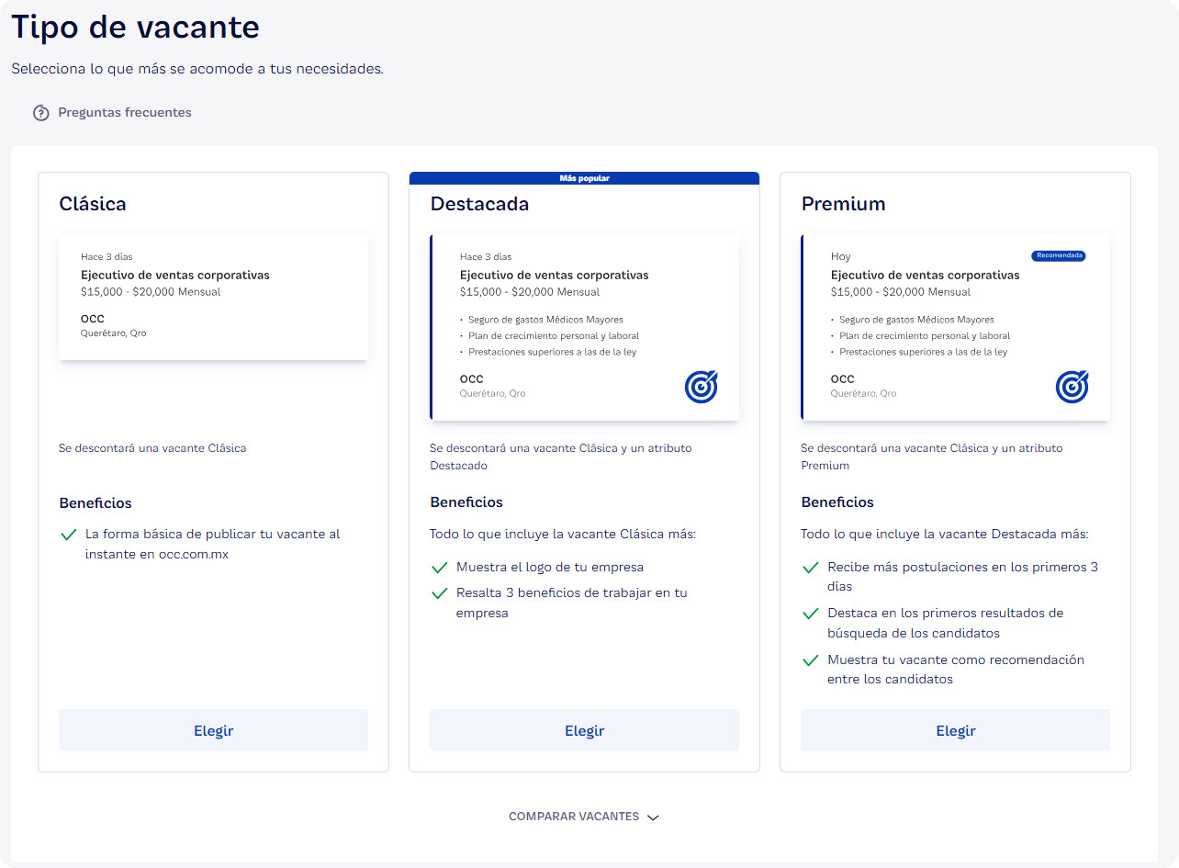Viewport: 1179px width, 868px height.
Task: Click the Destacada preview job title
Action: [x=554, y=276]
